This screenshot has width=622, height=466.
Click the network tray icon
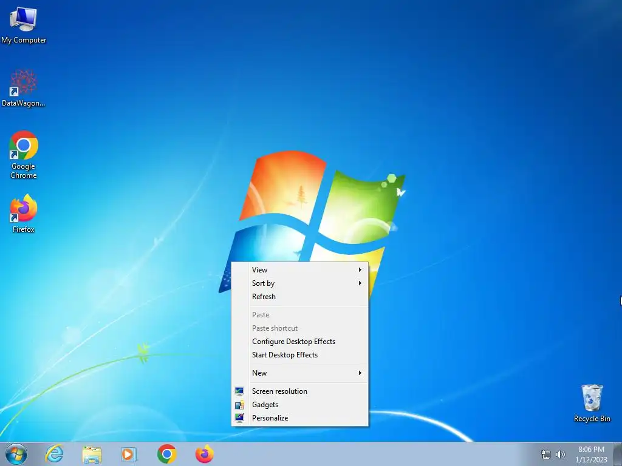pos(546,454)
